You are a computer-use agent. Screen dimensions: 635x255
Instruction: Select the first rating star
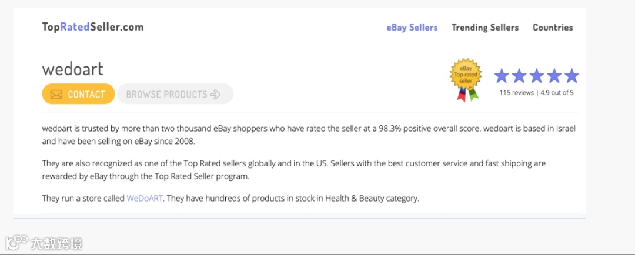tap(502, 76)
